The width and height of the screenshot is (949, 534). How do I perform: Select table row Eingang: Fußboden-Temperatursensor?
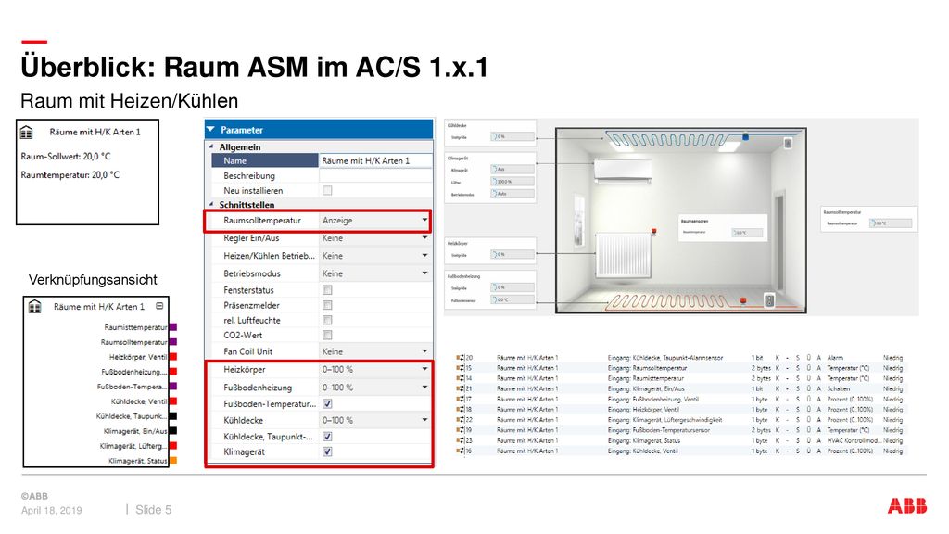(x=679, y=430)
